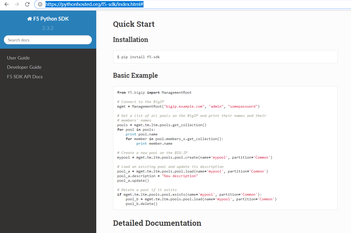This screenshot has width=351, height=233.
Task: Click the Search docs input field
Action: click(x=48, y=40)
